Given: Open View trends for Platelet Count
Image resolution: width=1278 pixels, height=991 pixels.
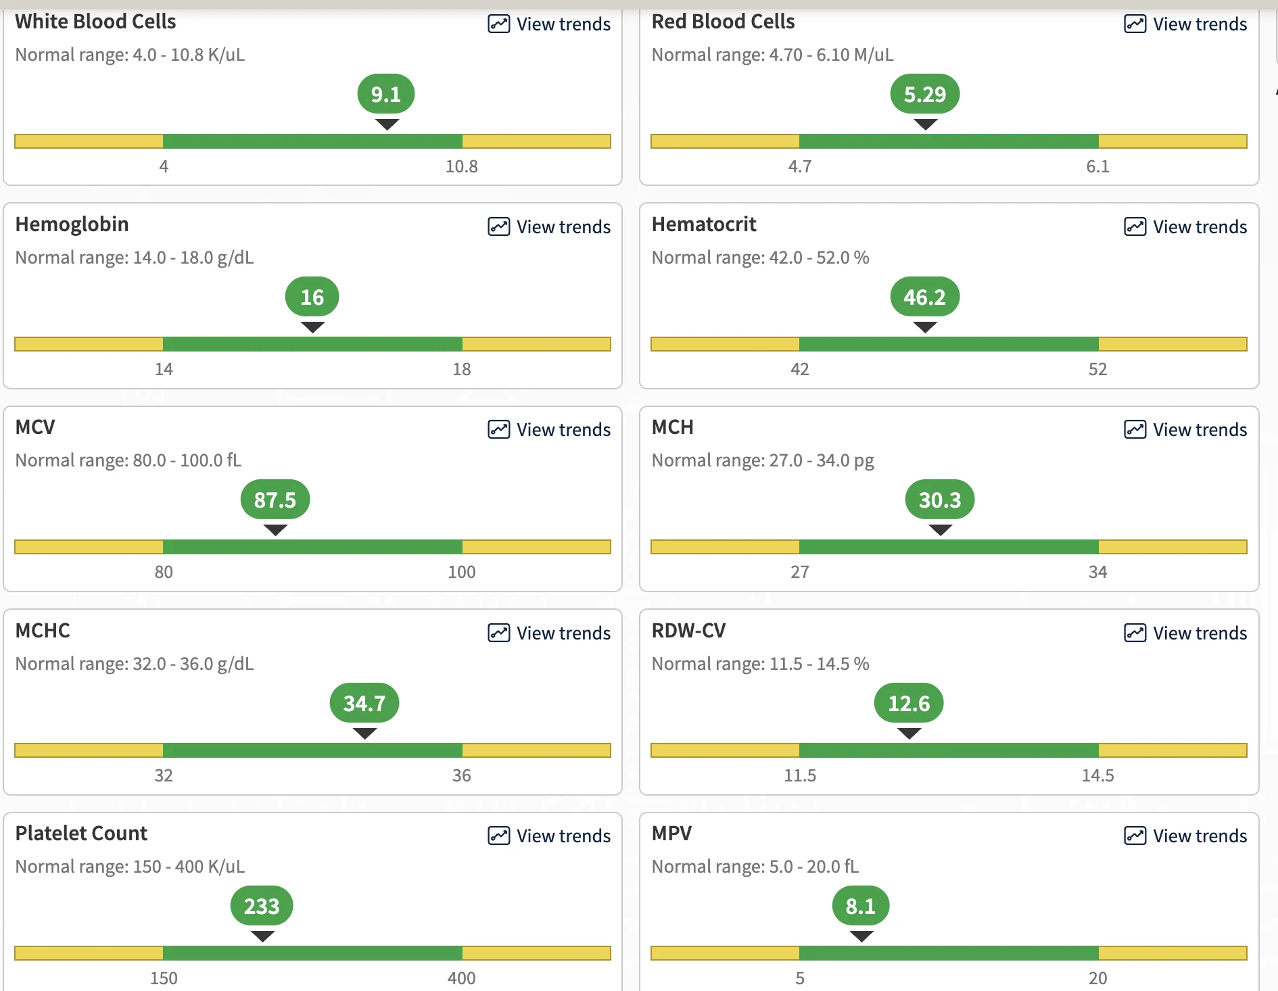Looking at the screenshot, I should pos(549,836).
